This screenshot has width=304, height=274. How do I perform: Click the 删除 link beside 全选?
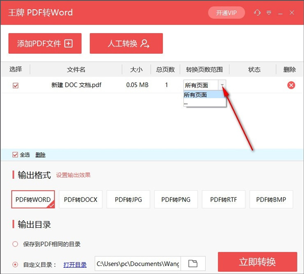pos(41,155)
